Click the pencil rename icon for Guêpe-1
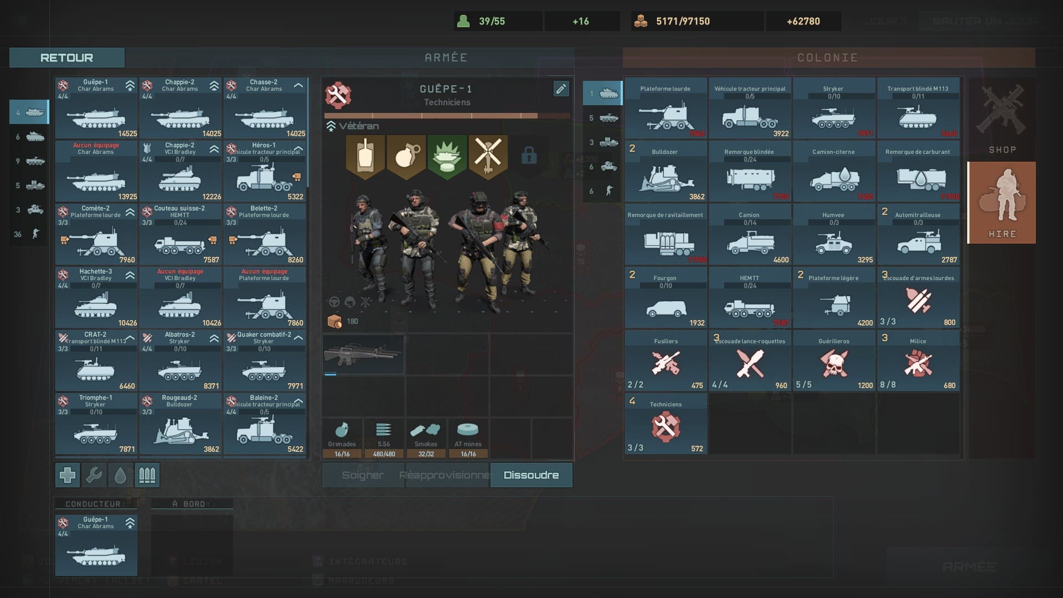This screenshot has width=1063, height=598. (x=561, y=89)
